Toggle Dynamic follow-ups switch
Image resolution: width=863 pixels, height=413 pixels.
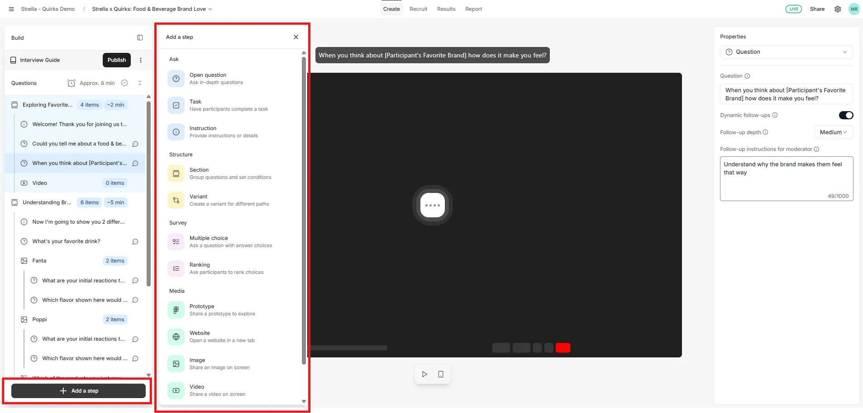pyautogui.click(x=846, y=115)
